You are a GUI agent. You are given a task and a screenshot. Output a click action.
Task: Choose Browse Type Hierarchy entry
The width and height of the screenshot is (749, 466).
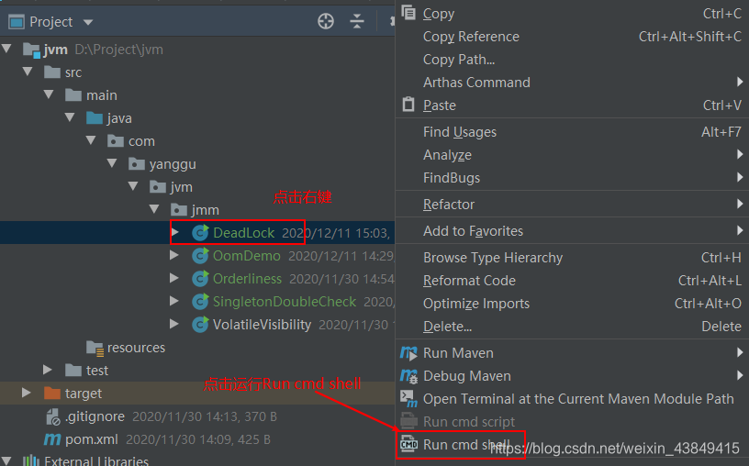572,258
